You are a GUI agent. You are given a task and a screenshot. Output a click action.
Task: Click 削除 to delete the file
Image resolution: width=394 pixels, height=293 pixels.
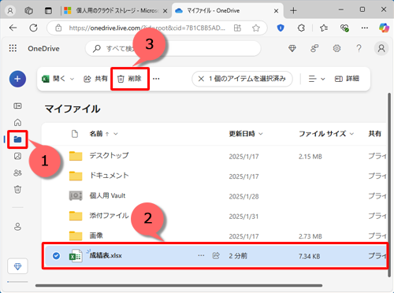tap(130, 79)
